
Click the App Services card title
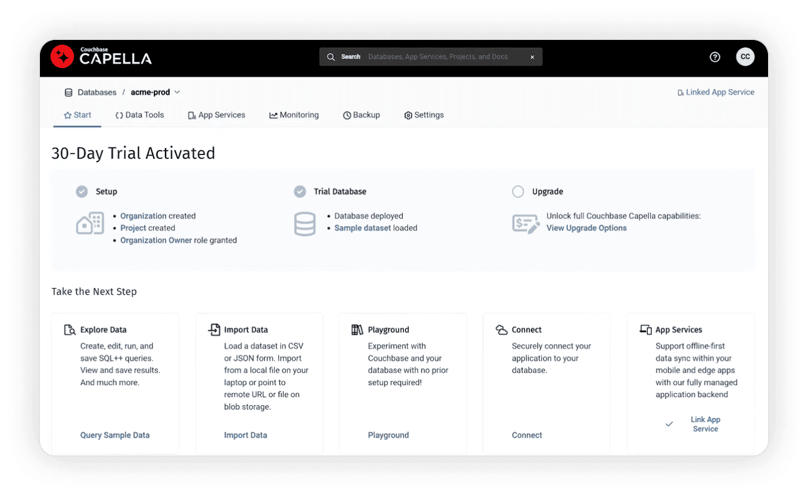pos(679,330)
